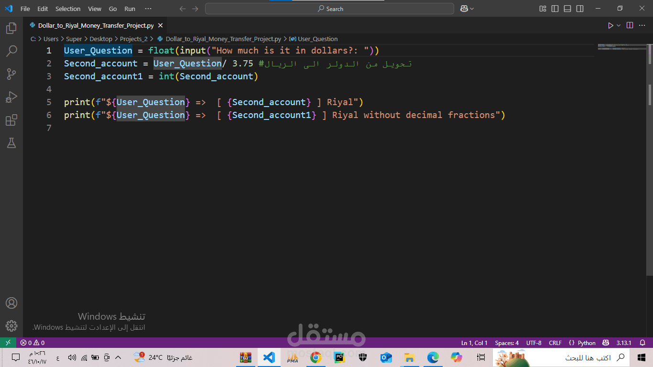The height and width of the screenshot is (367, 653).
Task: Change indentation via Spaces: 4
Action: pos(507,343)
